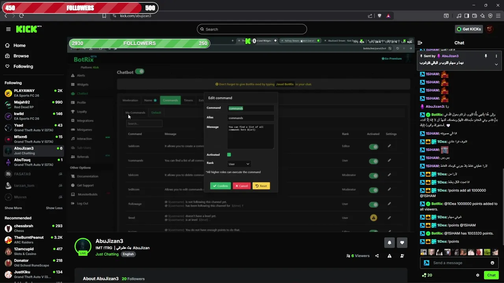Open the Brave browser main menu
The height and width of the screenshot is (283, 504).
tap(498, 16)
